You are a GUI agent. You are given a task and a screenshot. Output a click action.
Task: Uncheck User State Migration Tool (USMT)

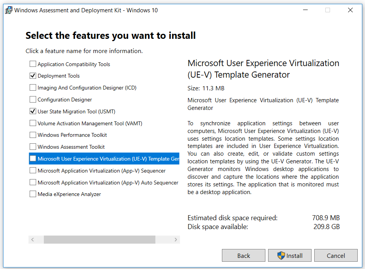pos(33,111)
